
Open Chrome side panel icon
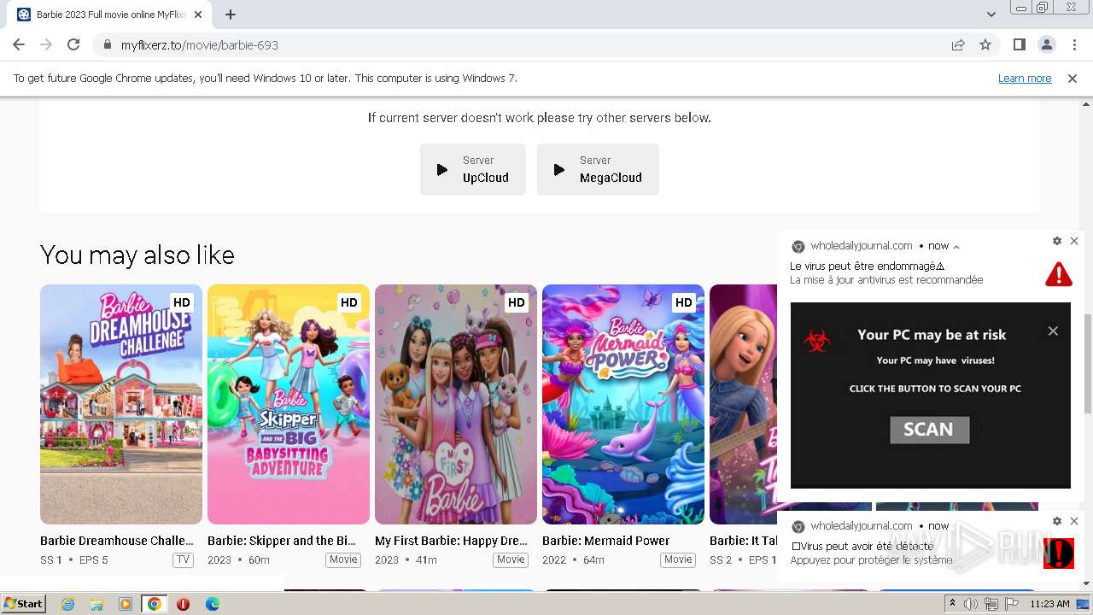(x=1019, y=44)
